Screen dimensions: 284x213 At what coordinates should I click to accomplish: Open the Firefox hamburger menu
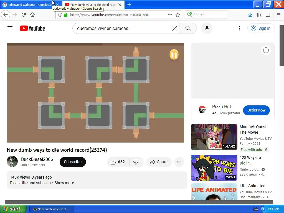tap(279, 15)
